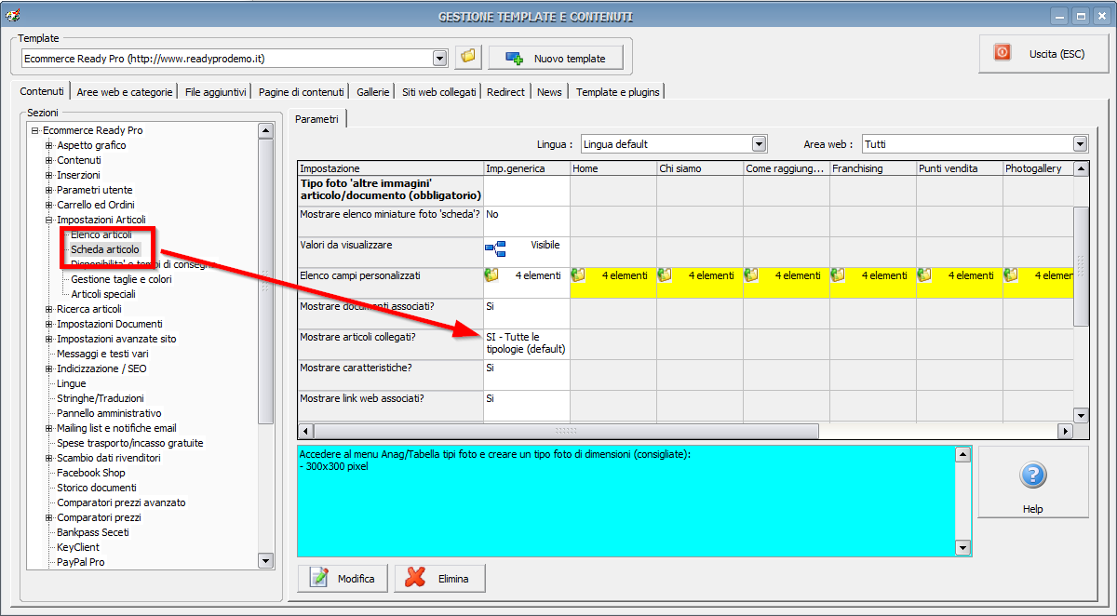Click the Modifica button
The height and width of the screenshot is (616, 1117).
pyautogui.click(x=343, y=578)
